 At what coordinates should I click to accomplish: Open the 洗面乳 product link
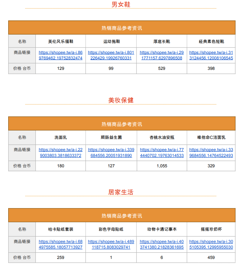point(60,152)
